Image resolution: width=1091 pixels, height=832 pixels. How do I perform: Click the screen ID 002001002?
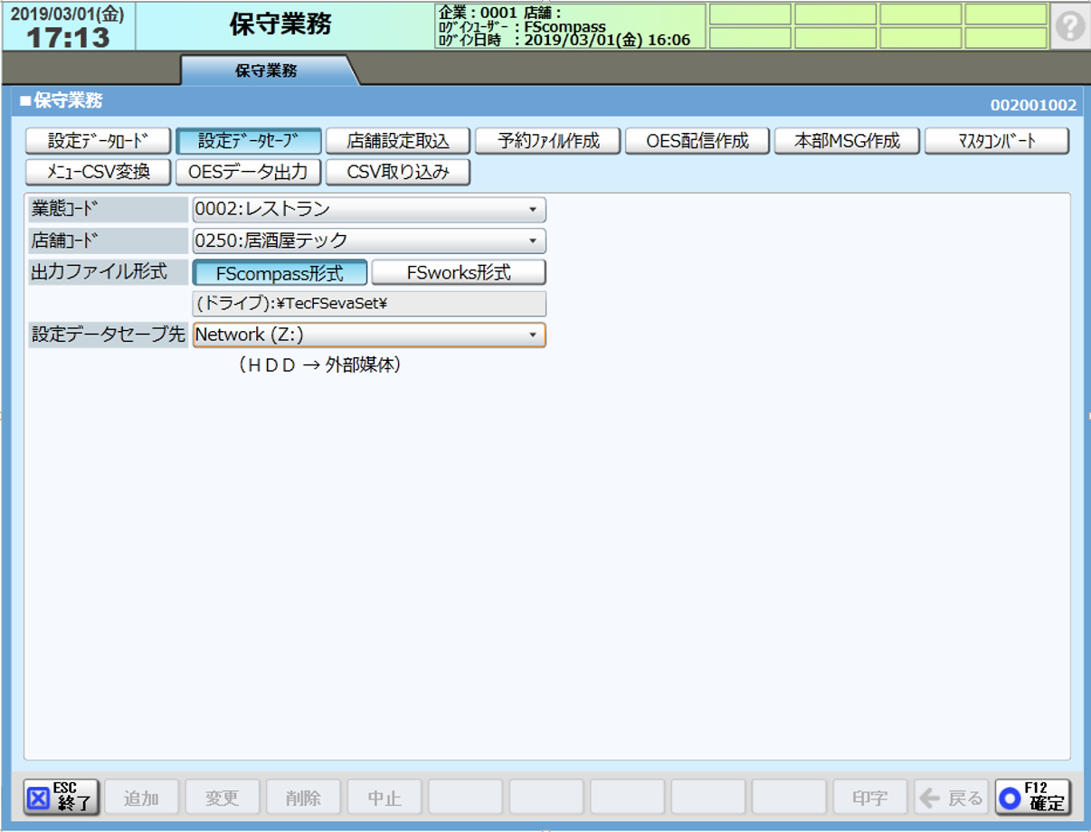(1033, 105)
